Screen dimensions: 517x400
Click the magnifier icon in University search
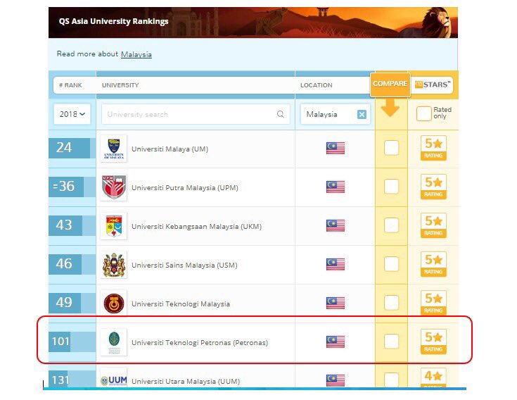(280, 114)
